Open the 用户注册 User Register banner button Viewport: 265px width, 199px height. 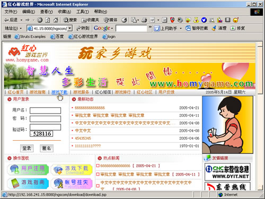[28, 170]
